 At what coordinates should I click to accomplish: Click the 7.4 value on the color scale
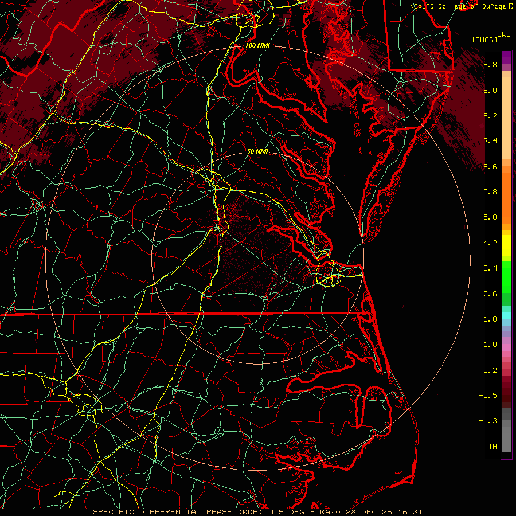click(x=490, y=141)
